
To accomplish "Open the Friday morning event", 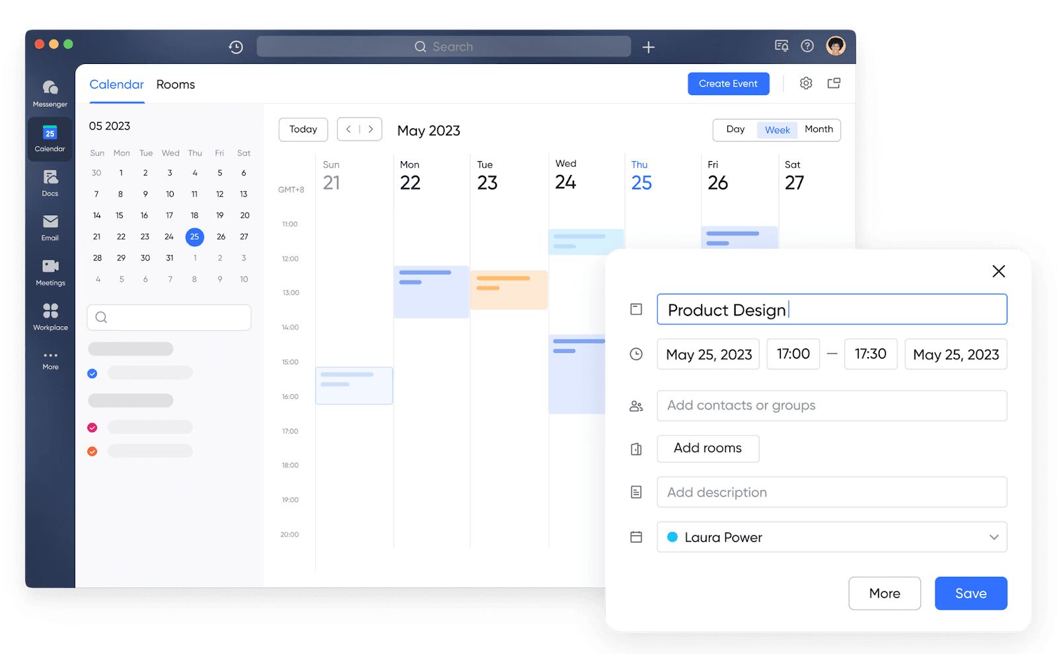I will [x=739, y=238].
